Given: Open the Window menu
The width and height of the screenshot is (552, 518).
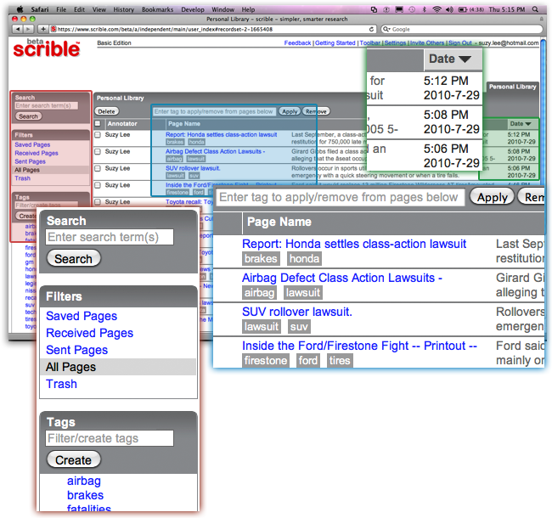Looking at the screenshot, I should [222, 9].
